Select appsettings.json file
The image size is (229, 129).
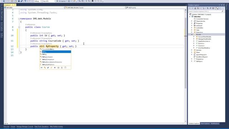pos(201,54)
